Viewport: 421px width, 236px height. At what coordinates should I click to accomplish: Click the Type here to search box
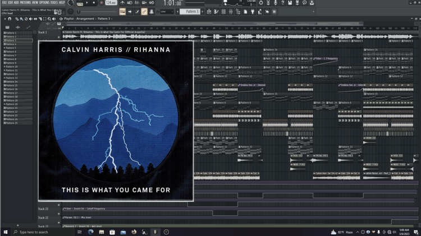point(43,232)
